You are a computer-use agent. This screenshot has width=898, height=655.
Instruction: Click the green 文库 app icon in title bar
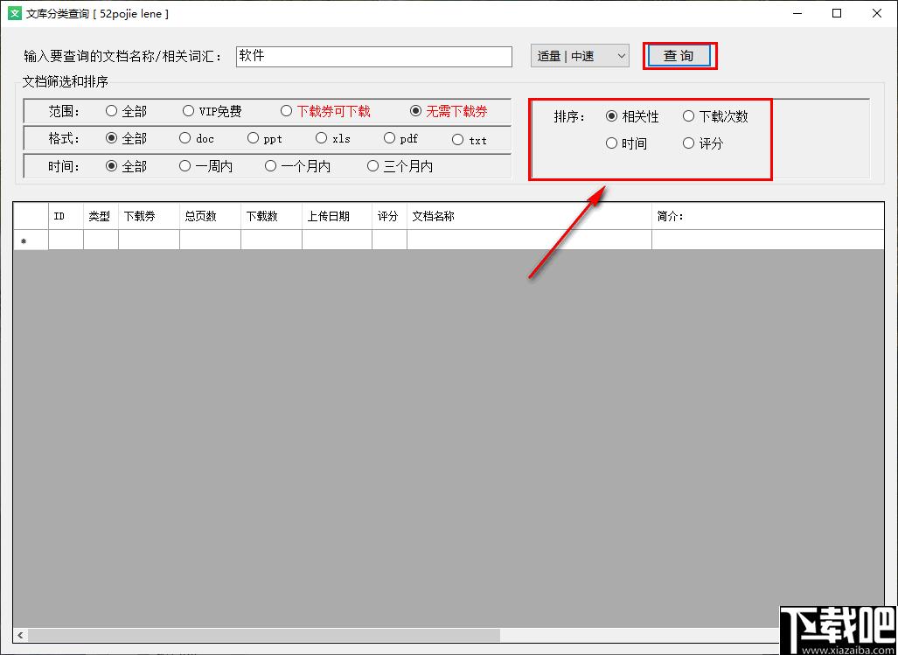coord(14,13)
